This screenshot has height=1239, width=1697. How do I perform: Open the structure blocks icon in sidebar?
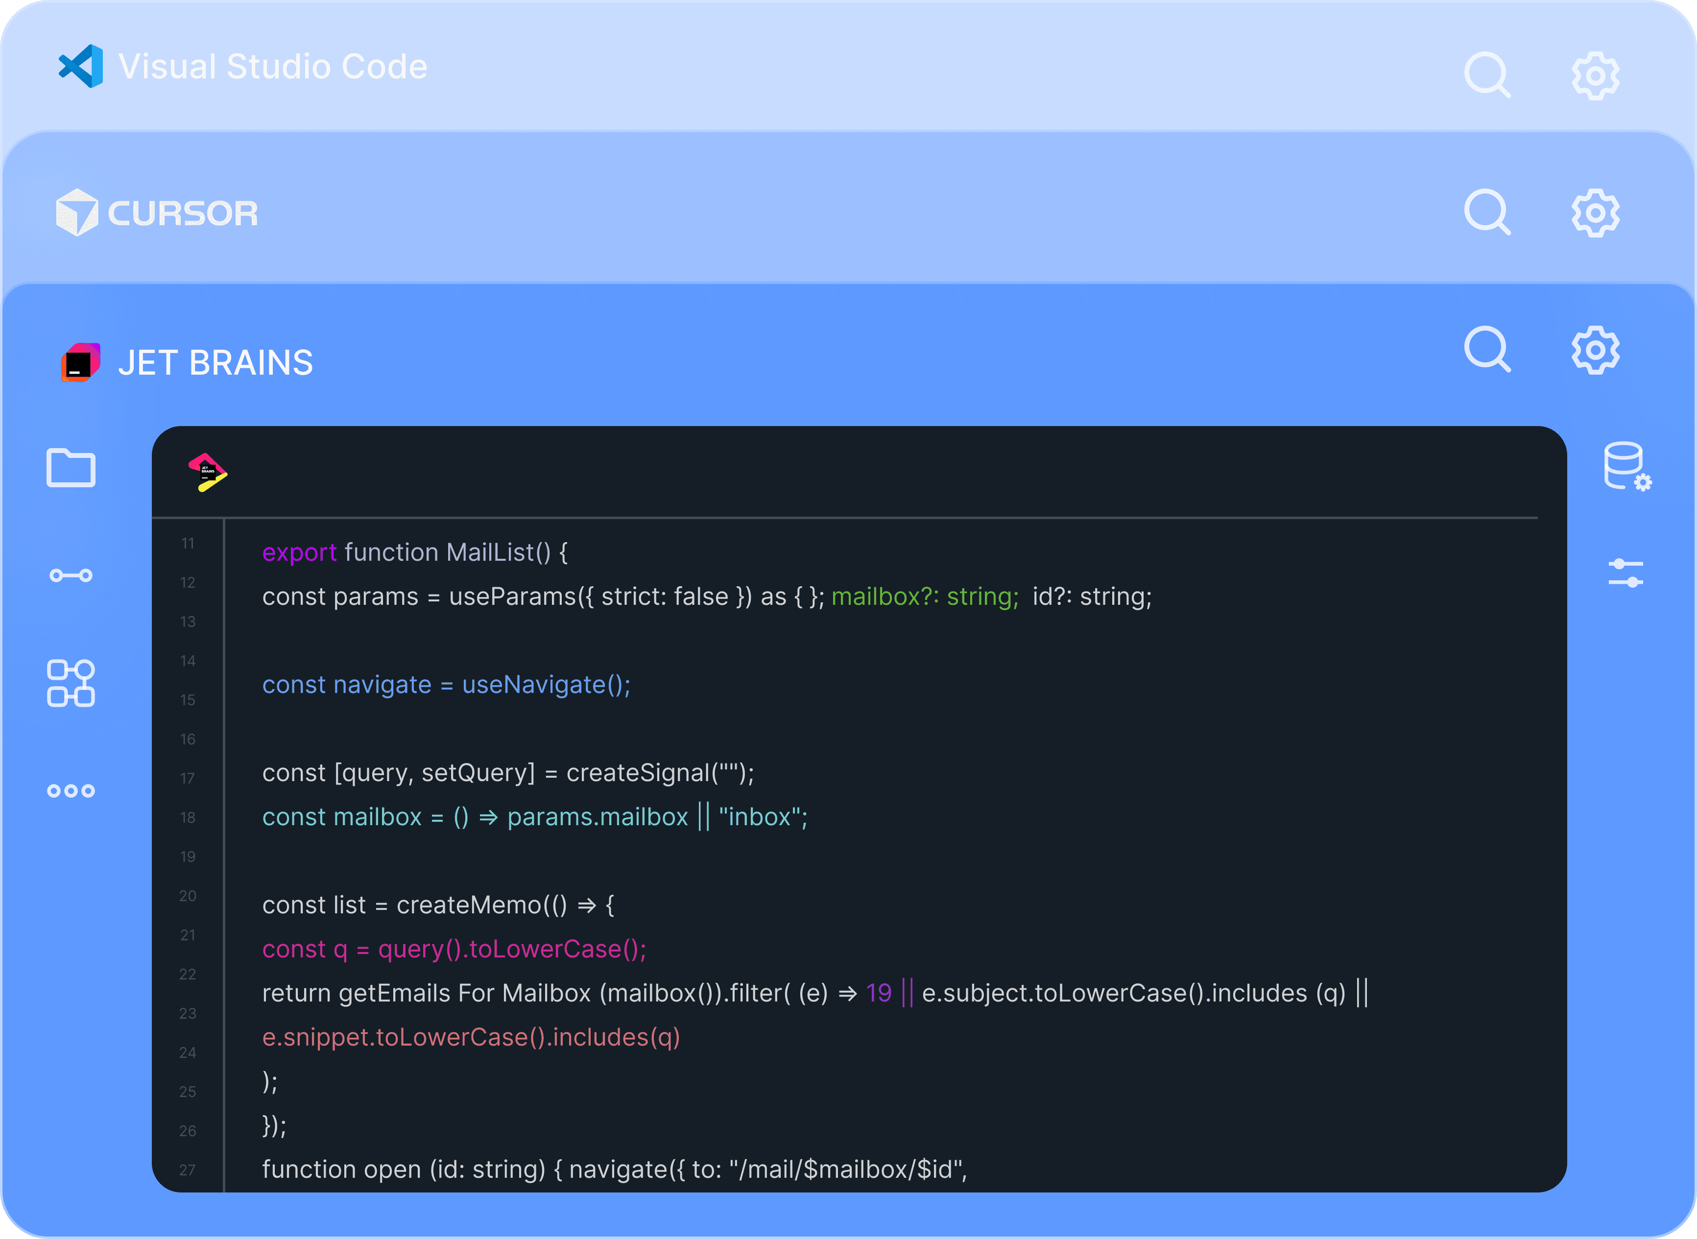click(x=71, y=683)
